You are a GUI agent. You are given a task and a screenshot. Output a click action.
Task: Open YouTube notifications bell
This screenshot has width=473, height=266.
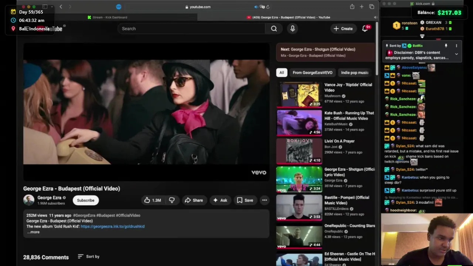click(365, 28)
